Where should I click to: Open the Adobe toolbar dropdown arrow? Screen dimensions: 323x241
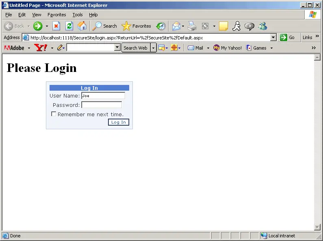click(29, 48)
